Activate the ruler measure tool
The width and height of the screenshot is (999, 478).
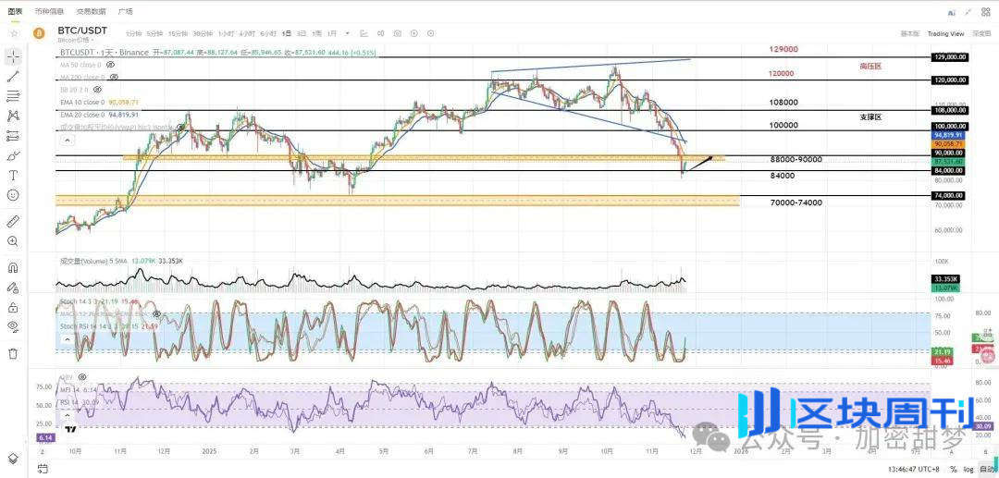[13, 222]
